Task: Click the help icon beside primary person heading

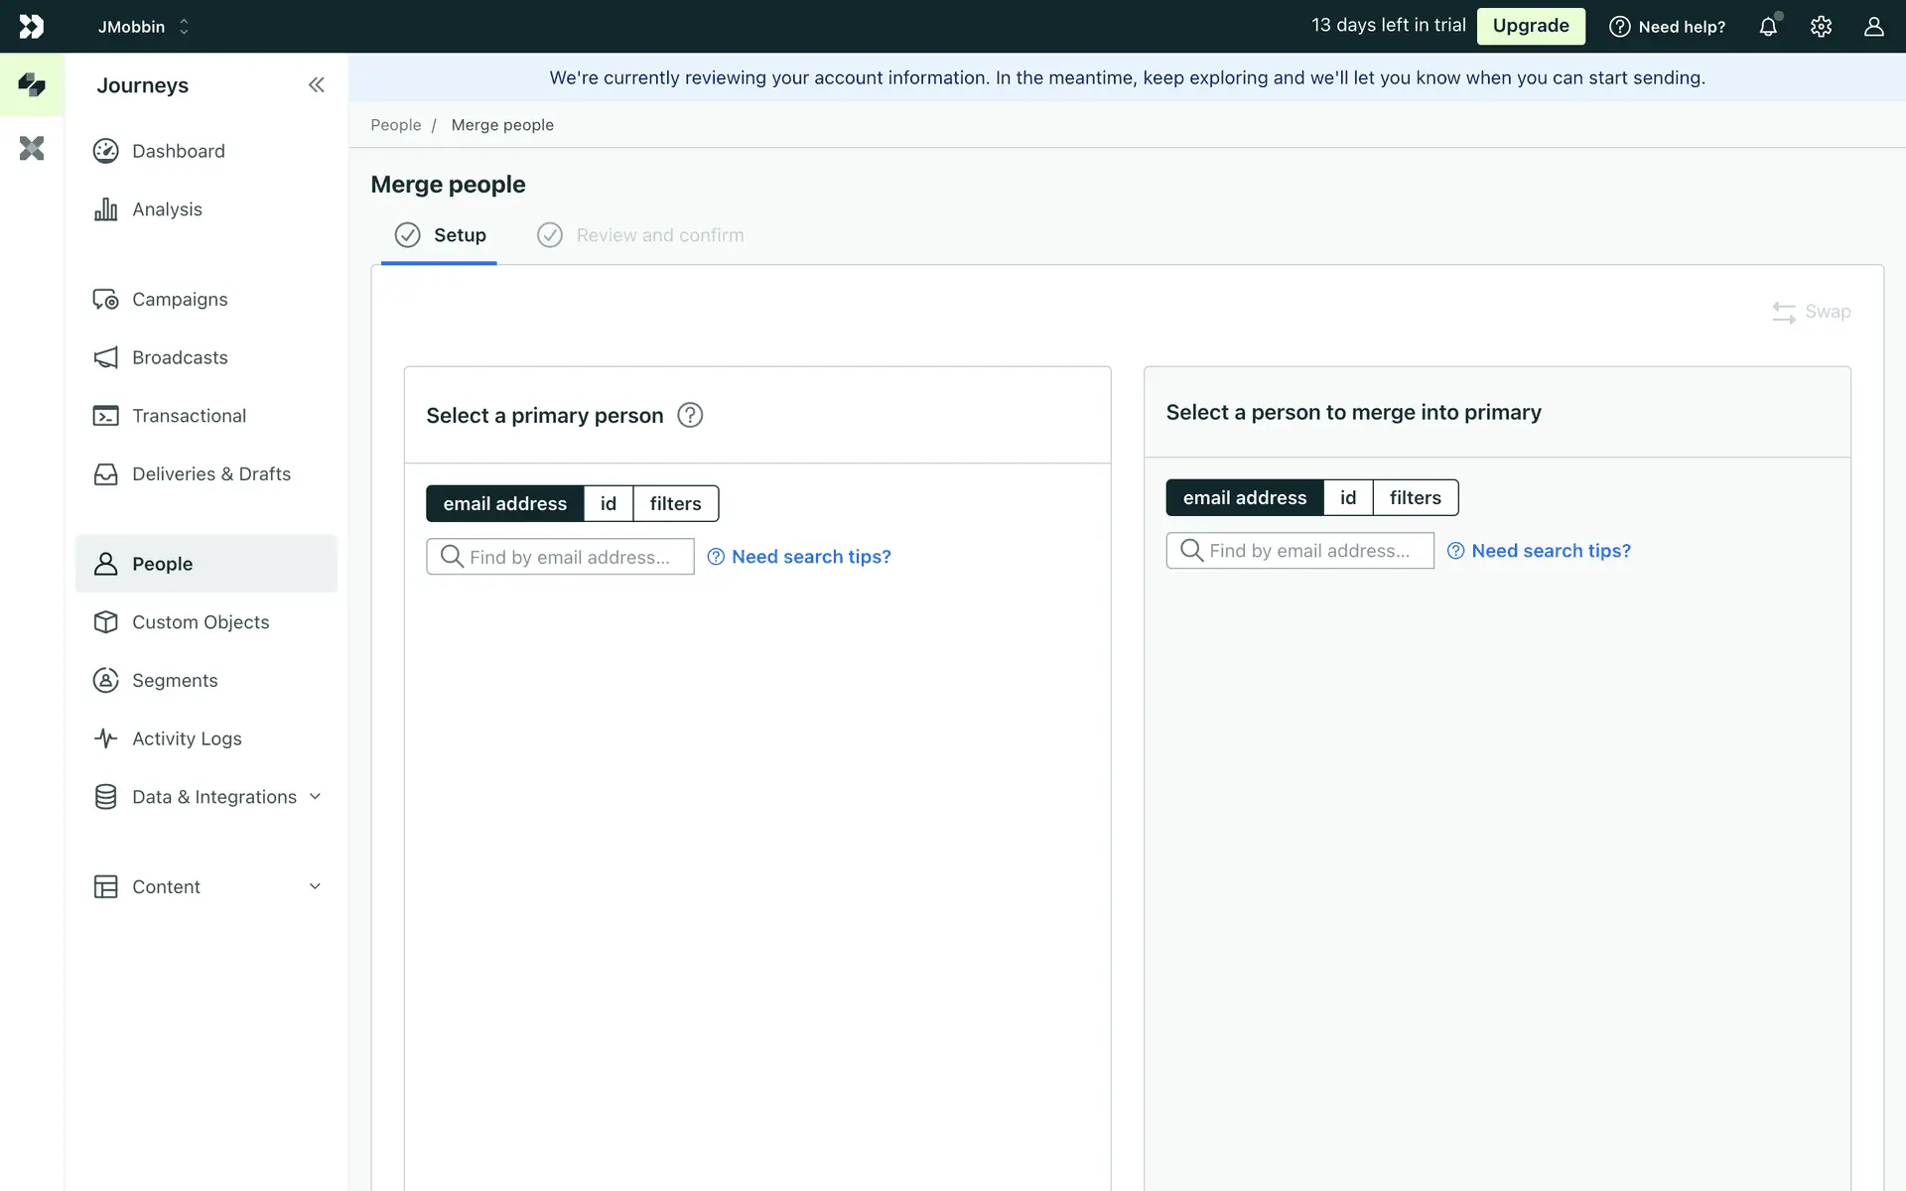Action: click(x=690, y=415)
